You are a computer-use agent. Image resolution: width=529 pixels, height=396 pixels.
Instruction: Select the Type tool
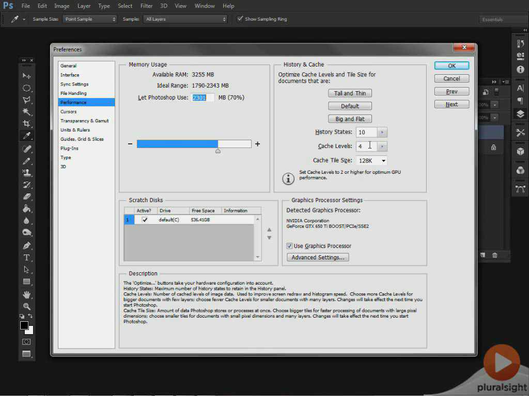tap(26, 258)
